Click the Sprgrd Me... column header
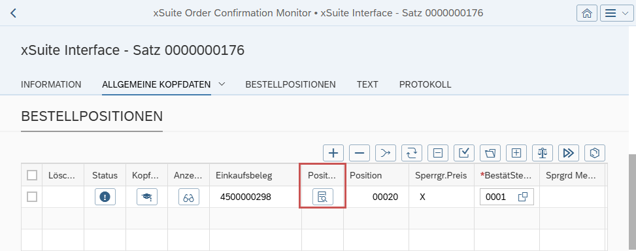Viewport: 636px width, 251px height. pos(572,175)
